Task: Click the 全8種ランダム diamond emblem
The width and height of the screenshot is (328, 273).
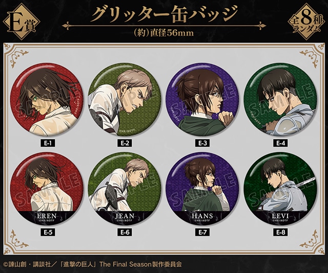Action: (x=306, y=22)
